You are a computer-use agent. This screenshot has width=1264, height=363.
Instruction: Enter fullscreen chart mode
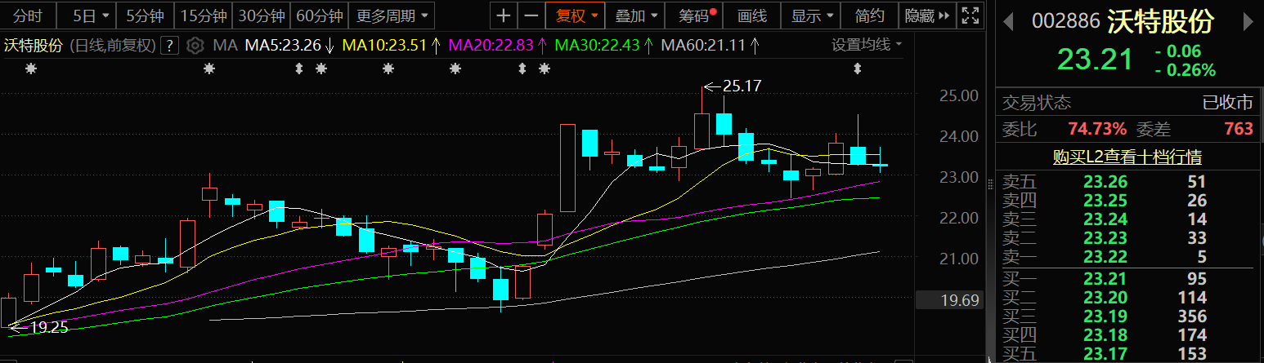(x=970, y=15)
